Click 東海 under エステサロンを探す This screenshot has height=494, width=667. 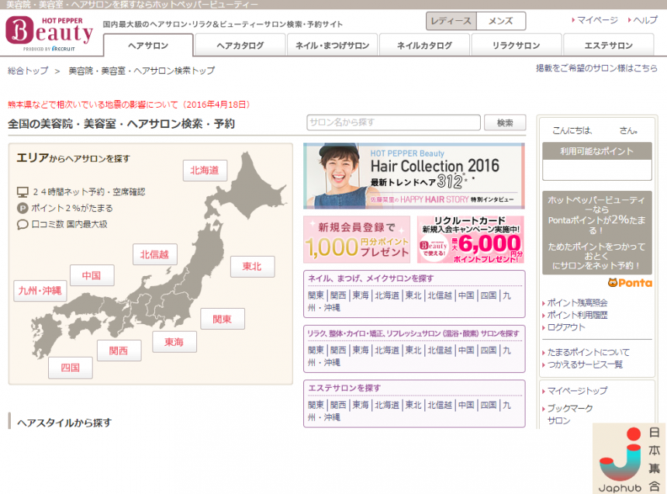pos(361,405)
